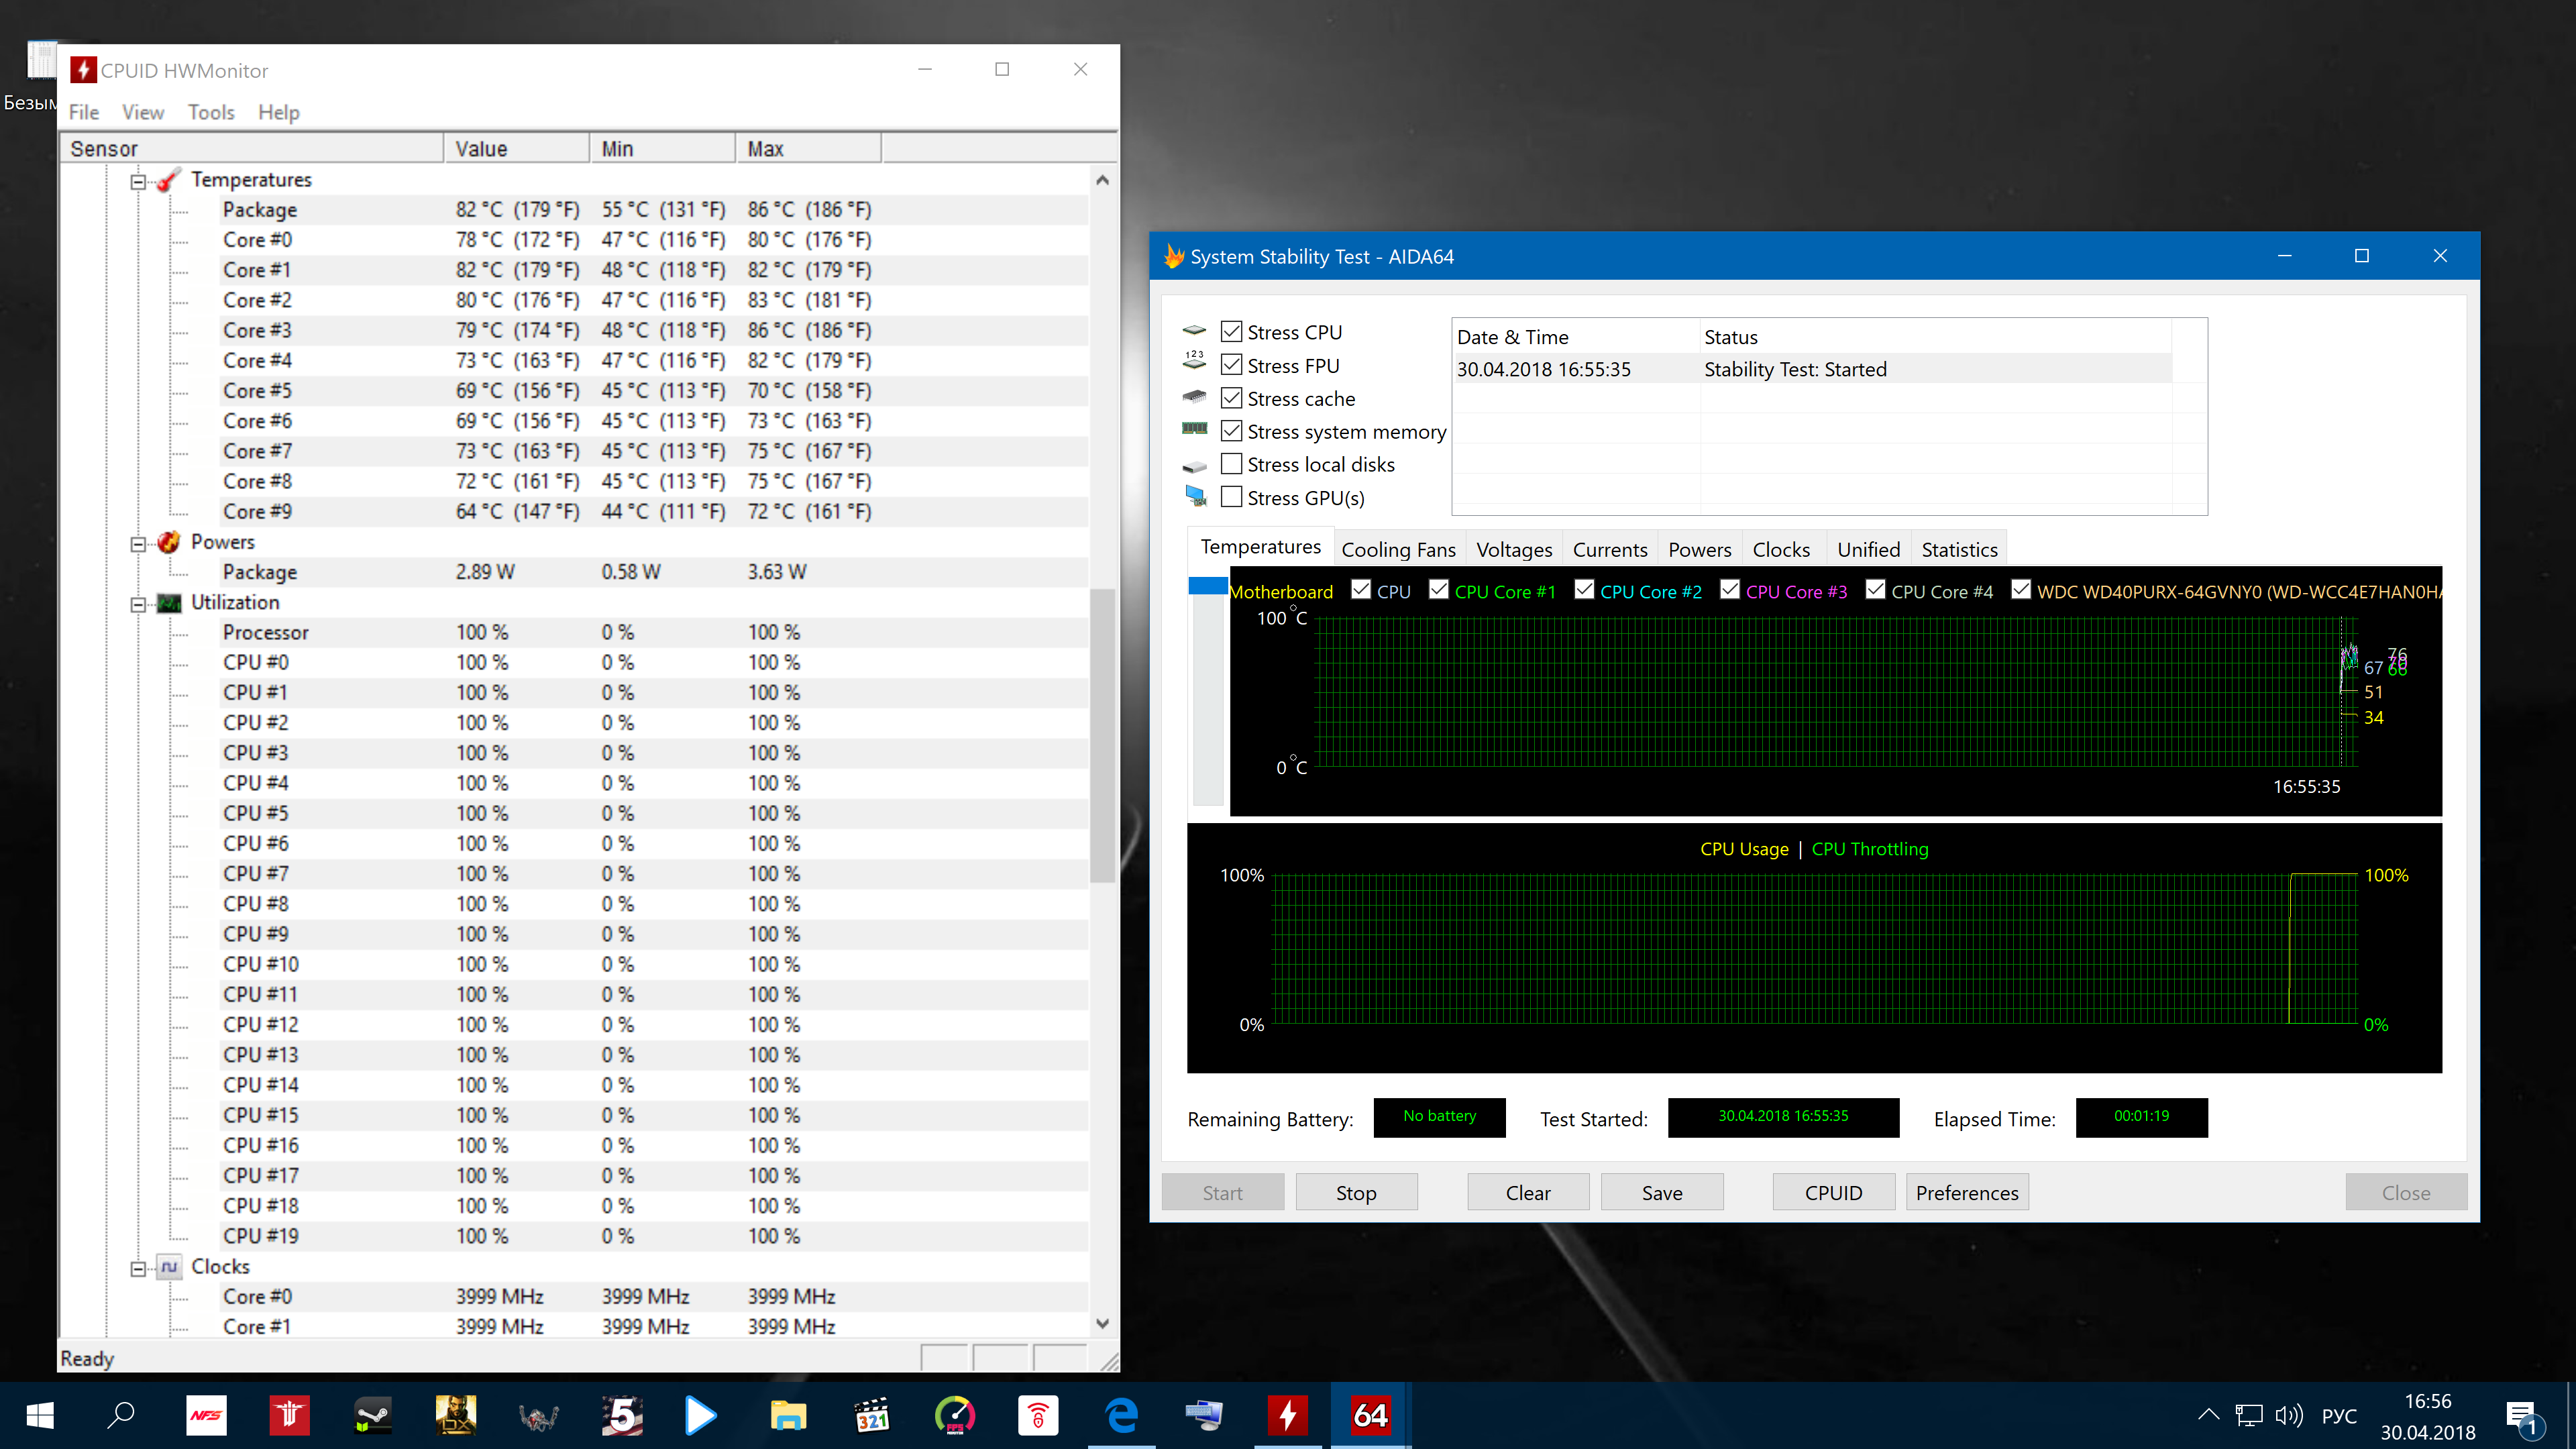Check the Stress local disks option

click(x=1232, y=464)
